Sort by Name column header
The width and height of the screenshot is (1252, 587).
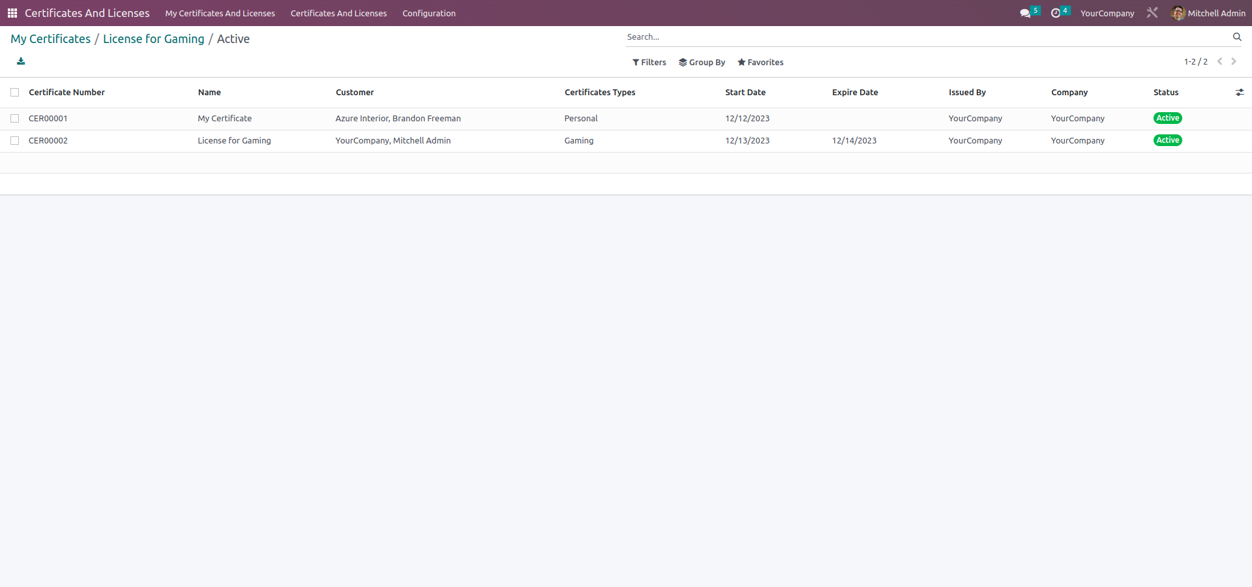point(209,93)
